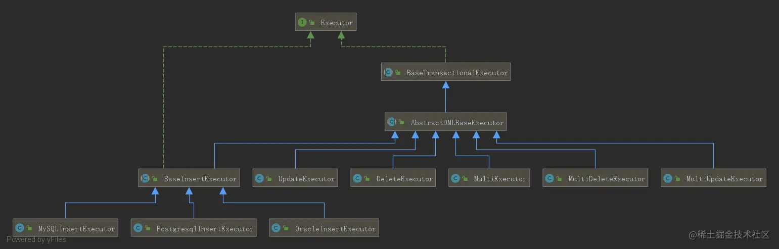
Task: Select the UpdateExecutor node label
Action: 306,179
